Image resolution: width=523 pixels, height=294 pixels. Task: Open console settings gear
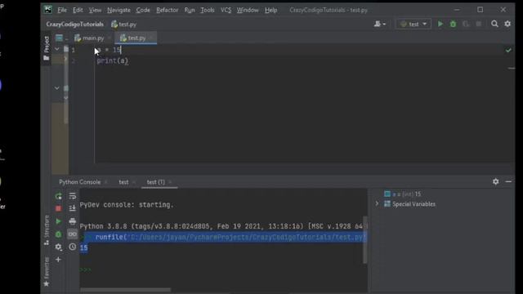pyautogui.click(x=58, y=247)
